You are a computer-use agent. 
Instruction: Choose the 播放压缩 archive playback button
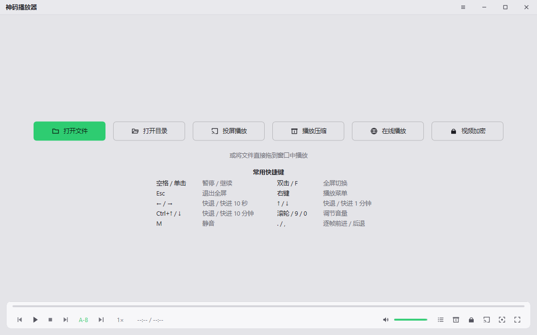point(308,131)
